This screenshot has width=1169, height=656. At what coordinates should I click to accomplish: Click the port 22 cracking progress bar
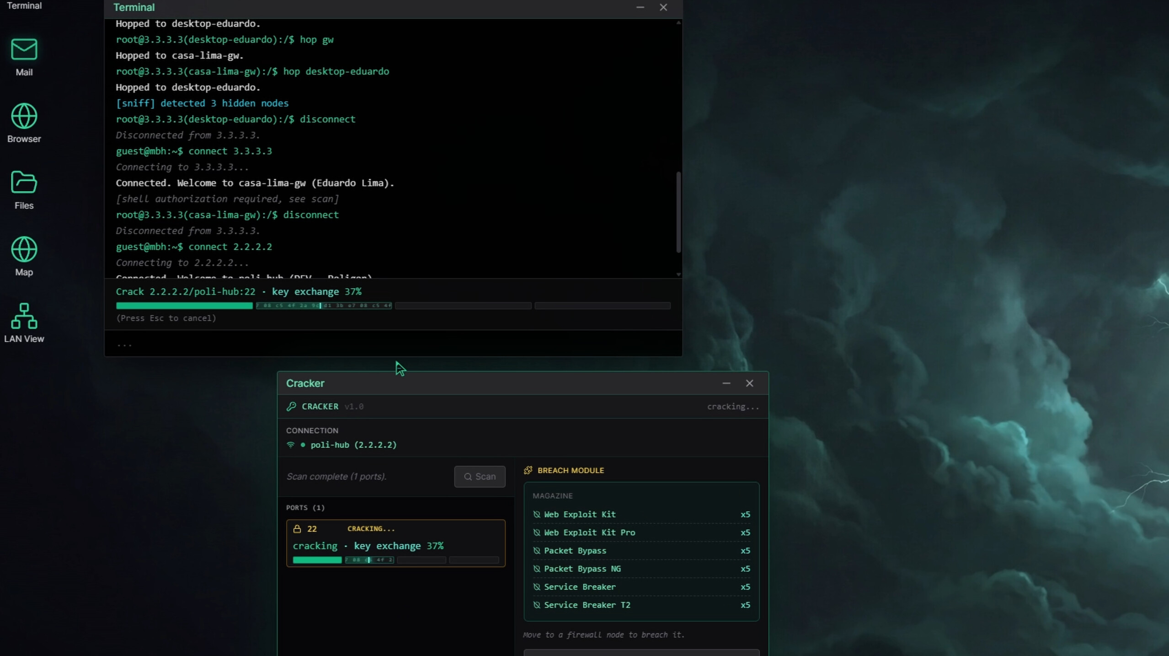(396, 560)
